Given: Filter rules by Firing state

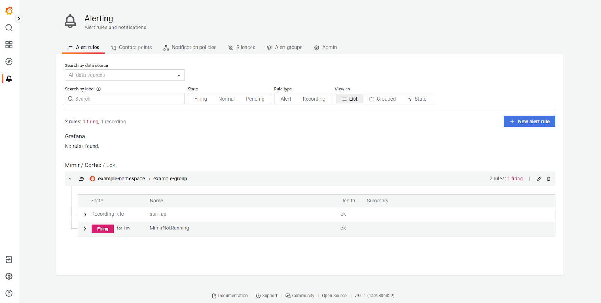Looking at the screenshot, I should pos(201,99).
